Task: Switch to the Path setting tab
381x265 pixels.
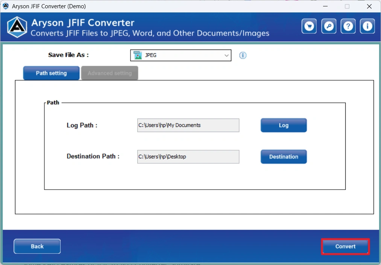Action: [51, 73]
